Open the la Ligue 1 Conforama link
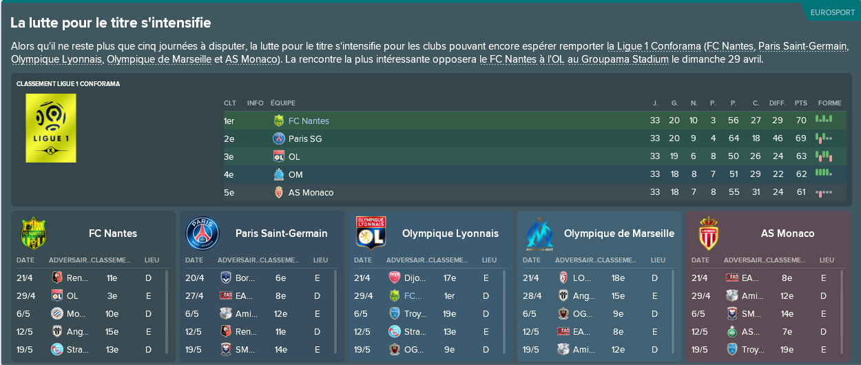The width and height of the screenshot is (861, 365). click(x=653, y=46)
